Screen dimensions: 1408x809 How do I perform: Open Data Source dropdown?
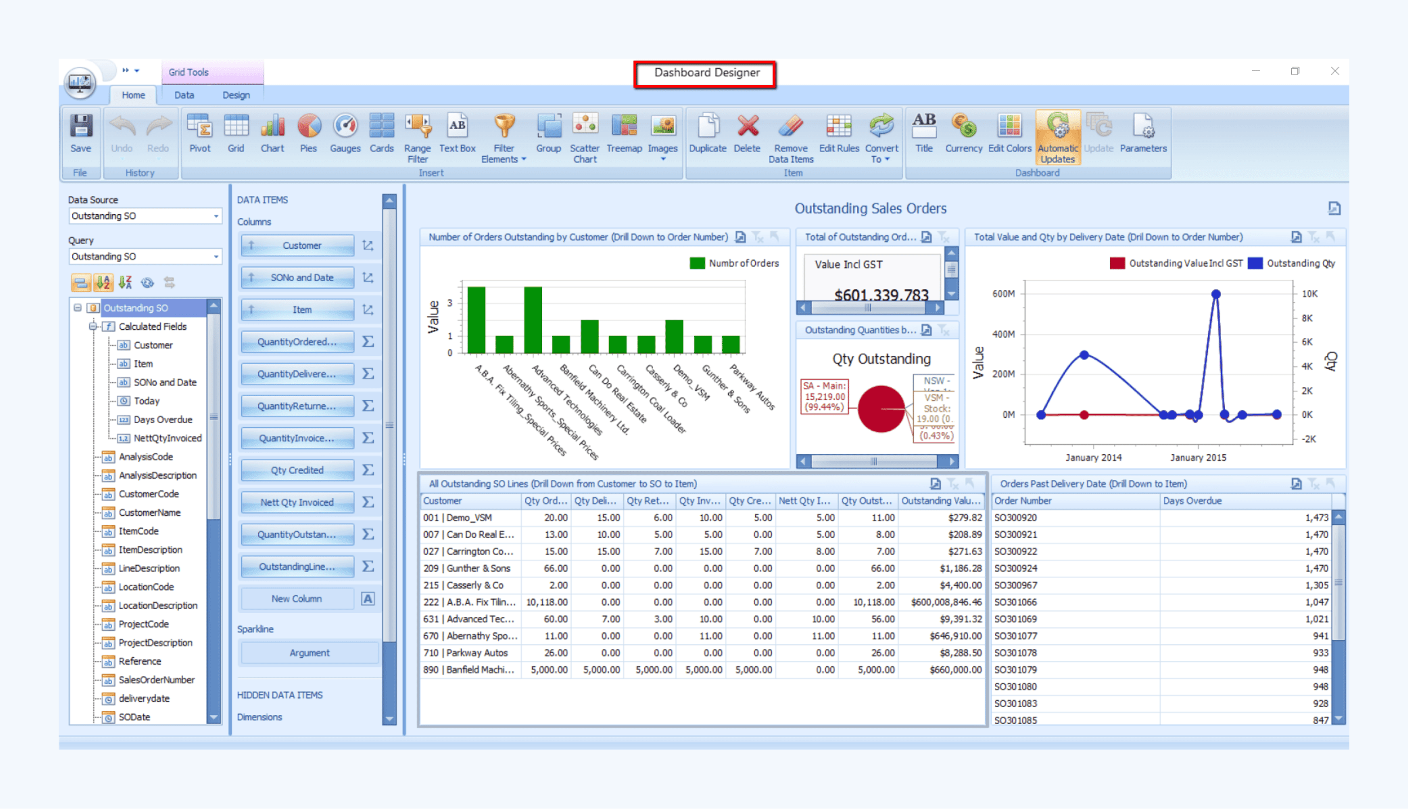(x=216, y=216)
